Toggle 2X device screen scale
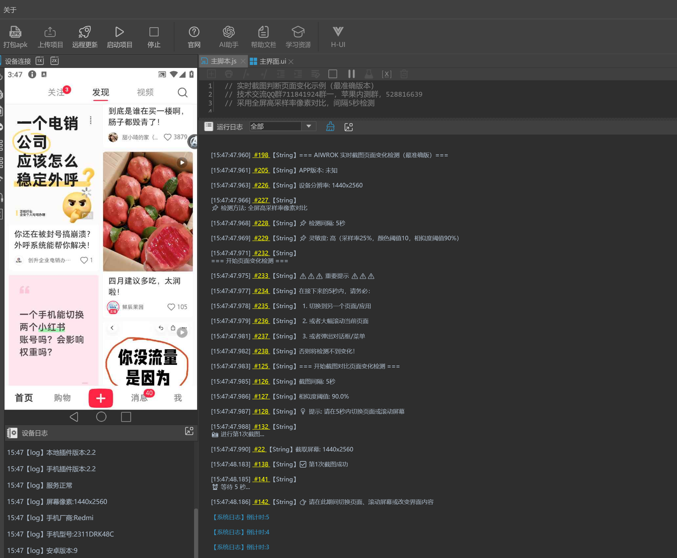Screen dimensions: 677x558 [55, 61]
